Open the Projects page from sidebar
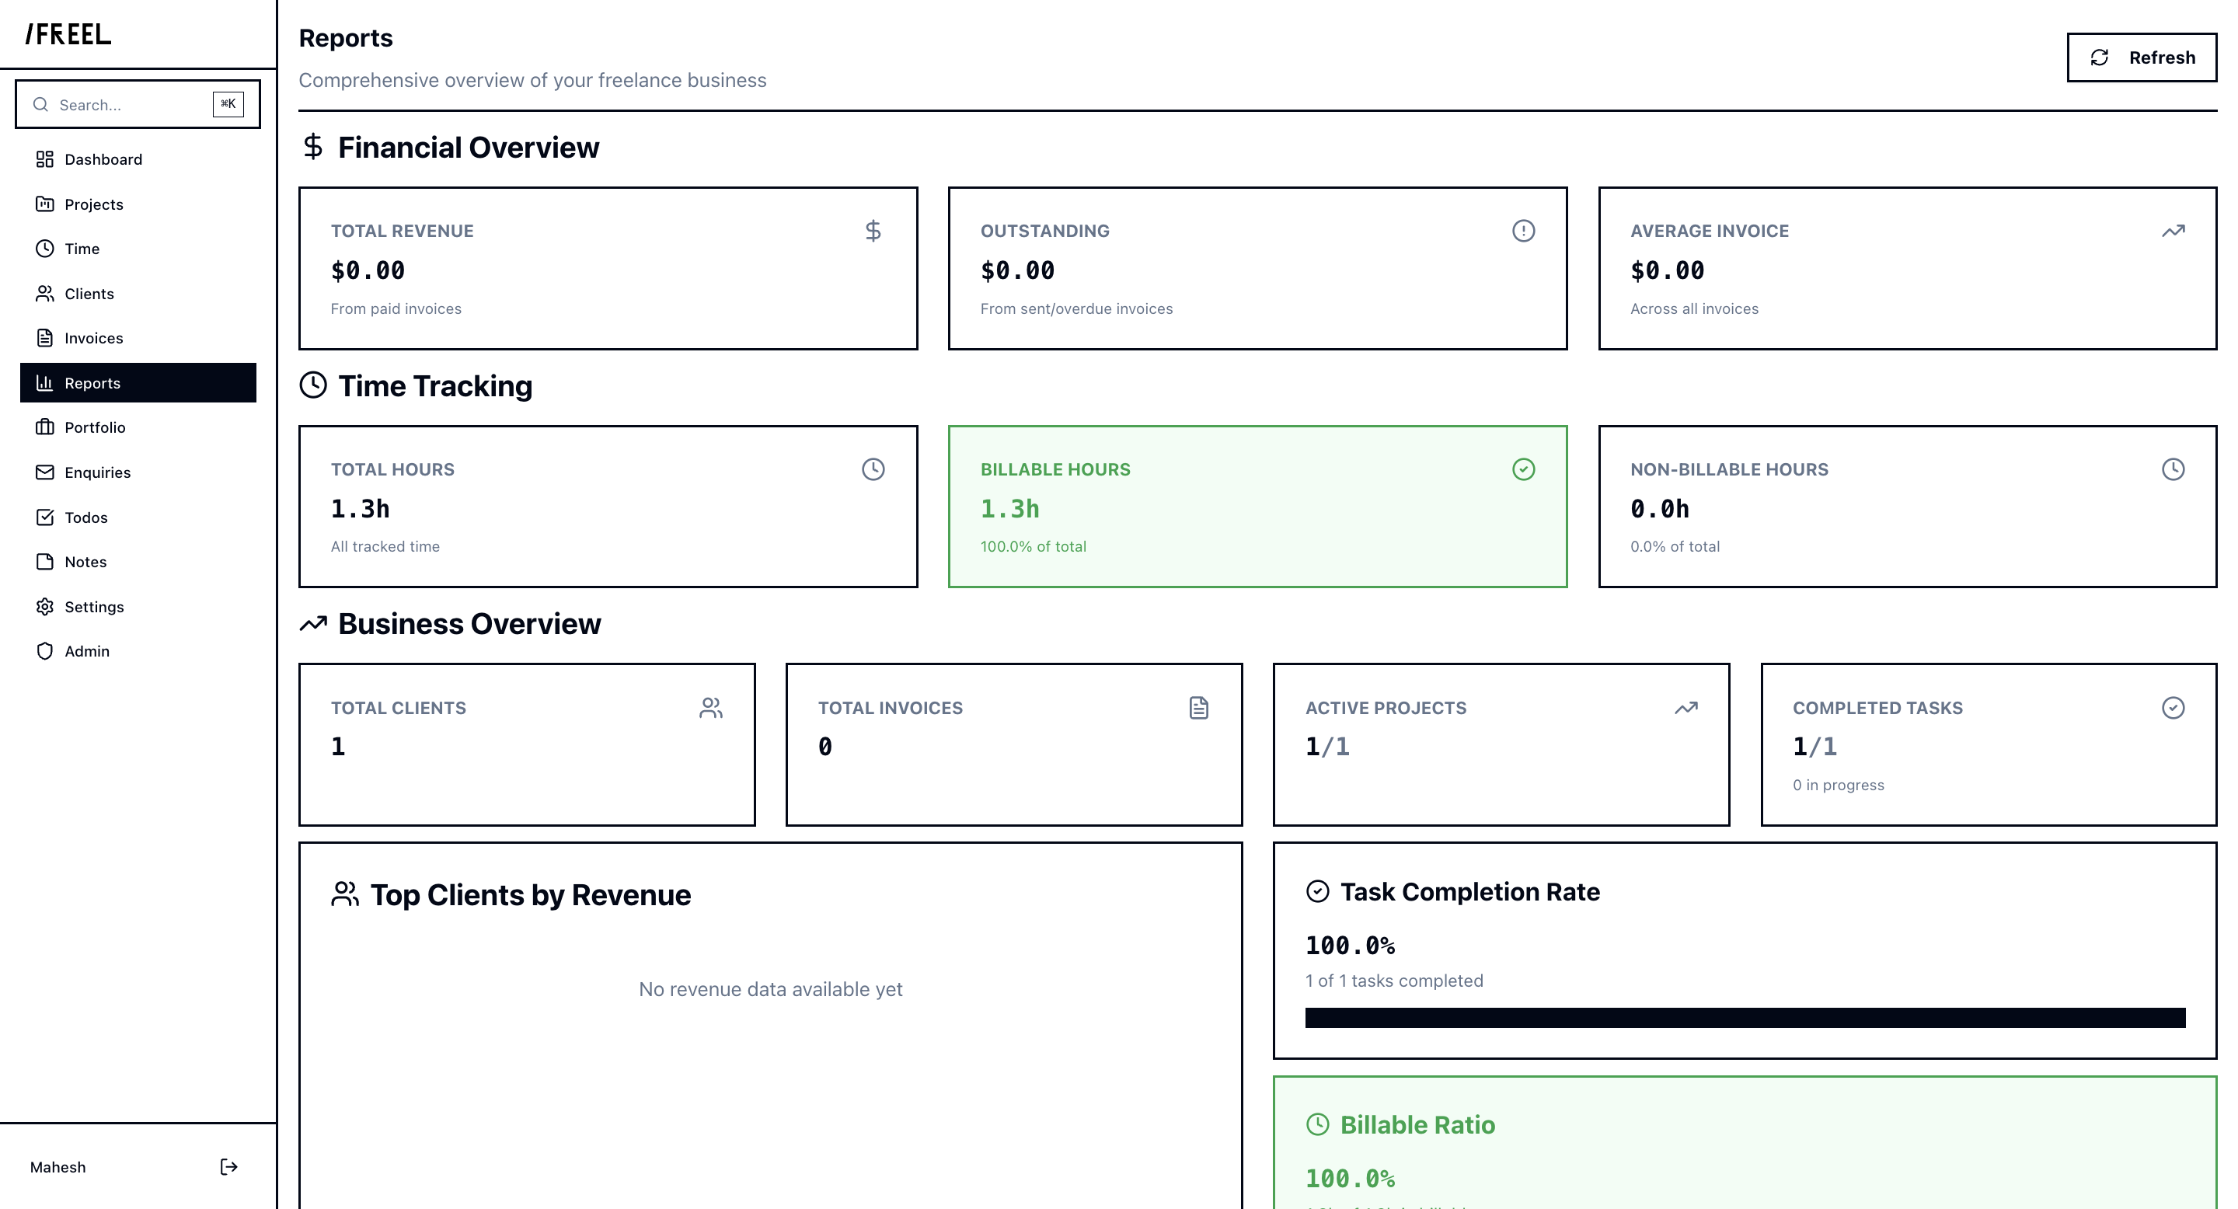Image resolution: width=2238 pixels, height=1209 pixels. (x=94, y=204)
